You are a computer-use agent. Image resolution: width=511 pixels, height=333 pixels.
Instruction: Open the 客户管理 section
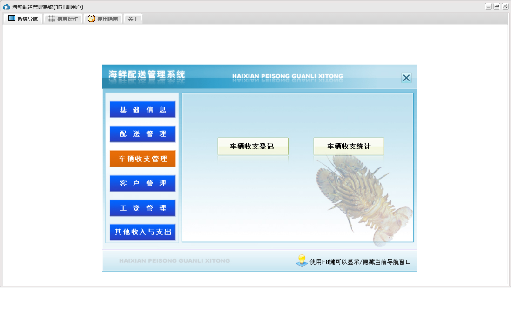pos(143,183)
